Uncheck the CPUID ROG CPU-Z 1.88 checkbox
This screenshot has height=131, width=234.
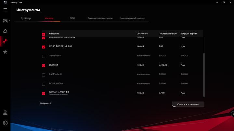point(44,47)
